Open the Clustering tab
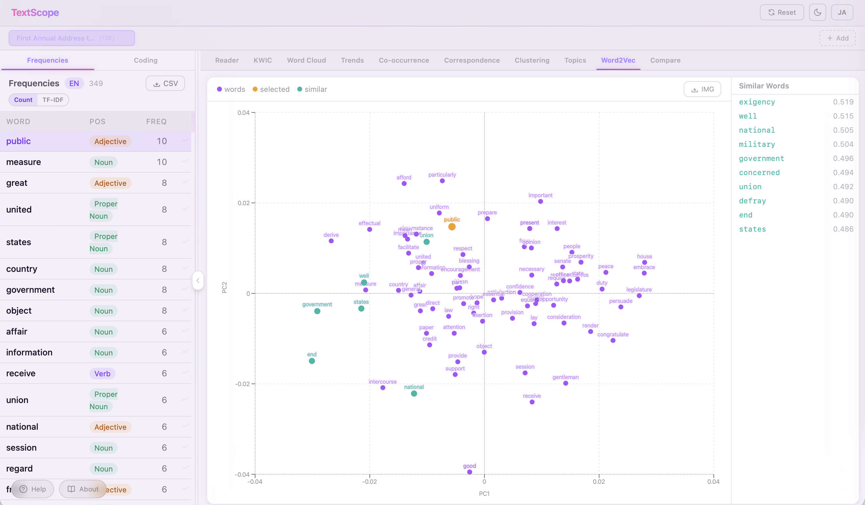The image size is (865, 505). point(532,60)
